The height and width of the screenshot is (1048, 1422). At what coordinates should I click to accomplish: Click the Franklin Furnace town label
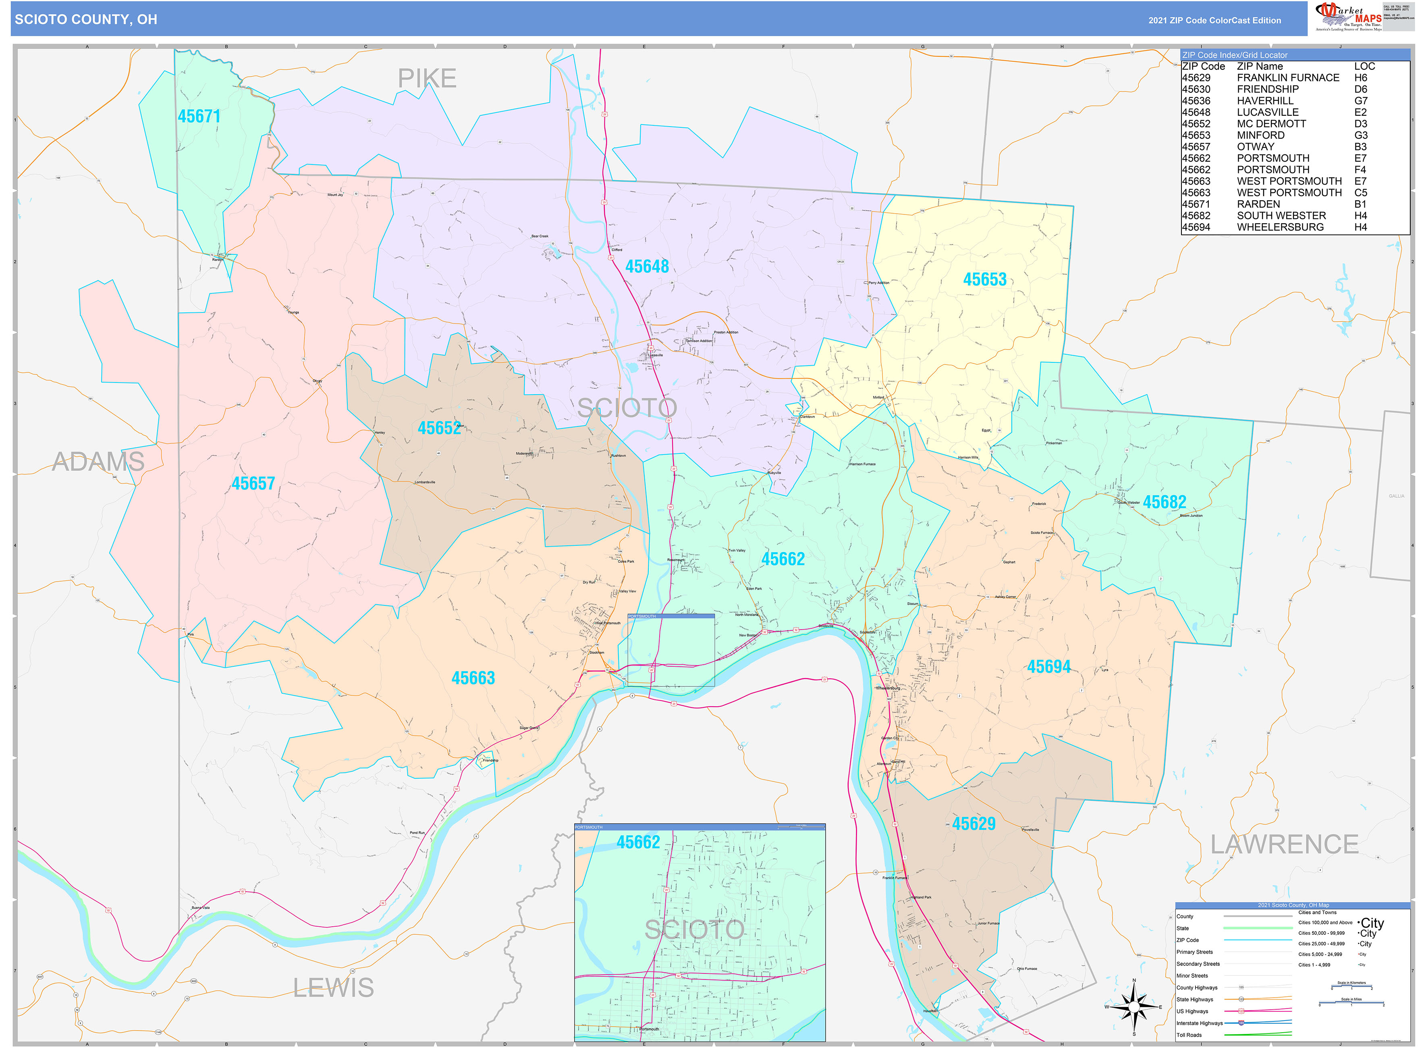[x=895, y=878]
